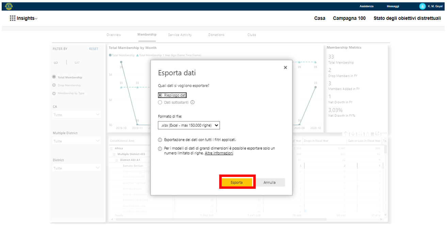Open the Formato di file dropdown

189,126
